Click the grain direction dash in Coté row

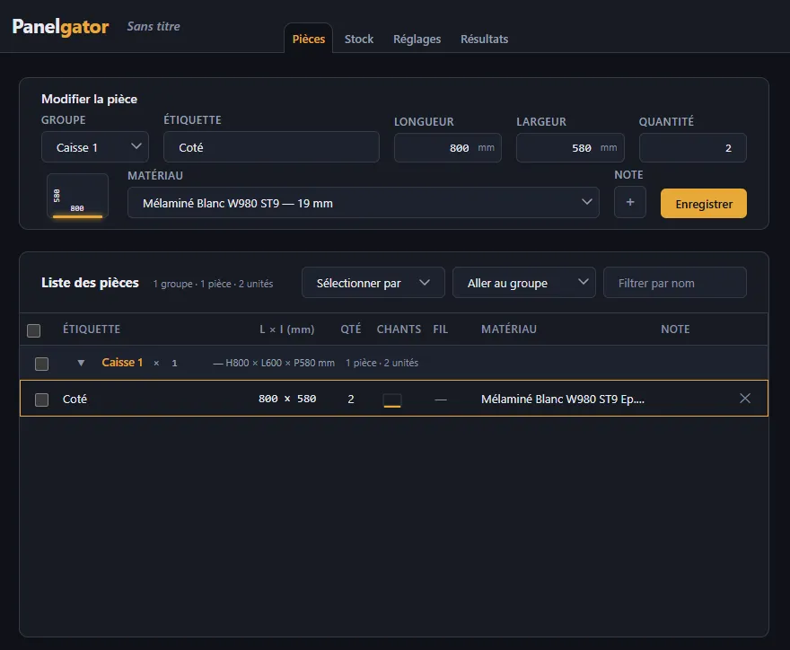pyautogui.click(x=441, y=400)
